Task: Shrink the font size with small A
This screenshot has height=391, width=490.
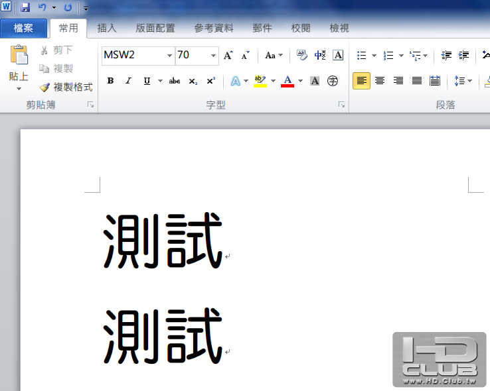Action: click(246, 55)
